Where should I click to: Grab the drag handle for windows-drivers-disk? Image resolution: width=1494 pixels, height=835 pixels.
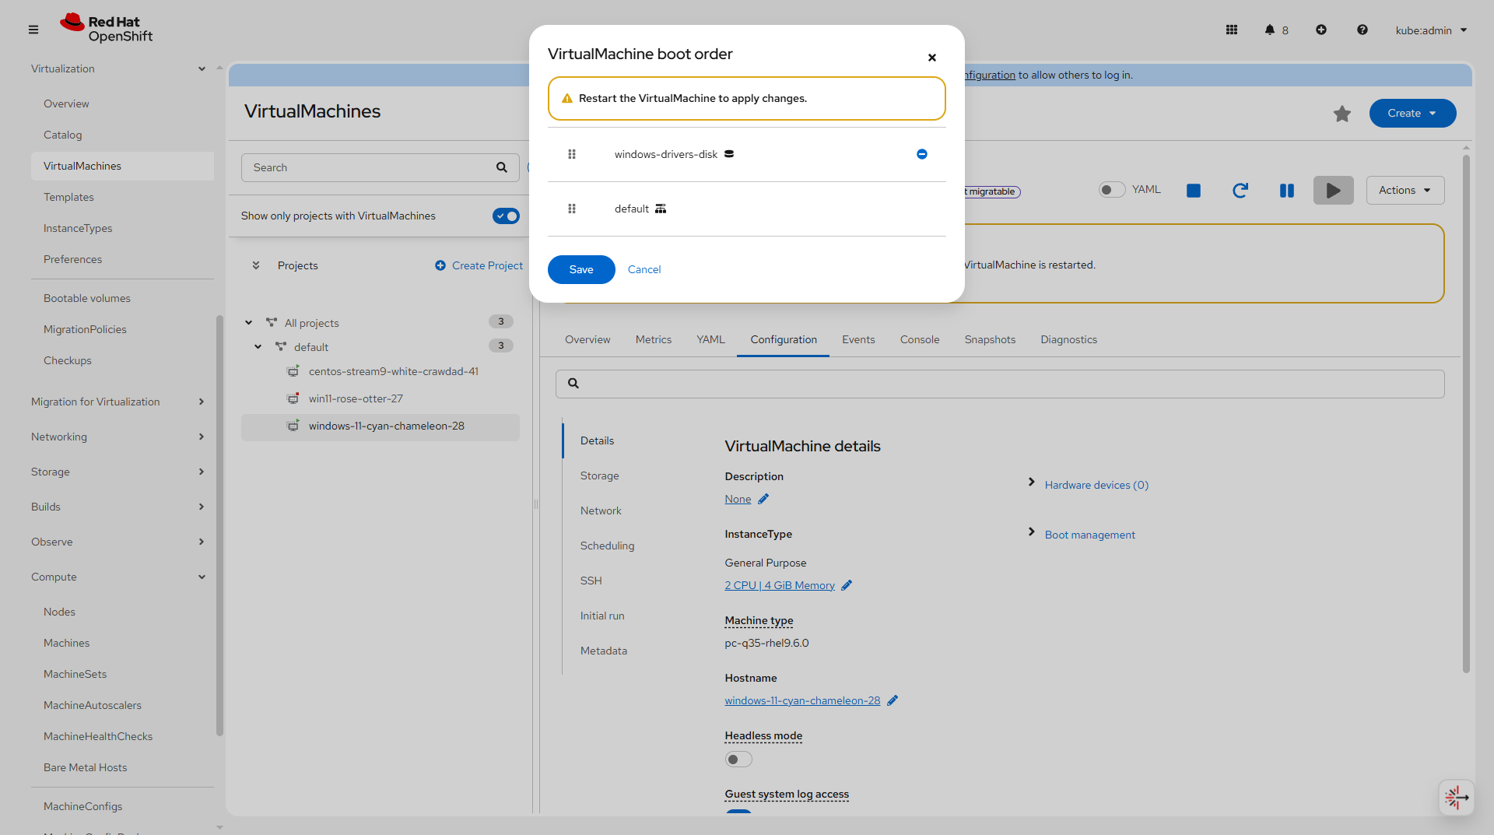tap(572, 154)
